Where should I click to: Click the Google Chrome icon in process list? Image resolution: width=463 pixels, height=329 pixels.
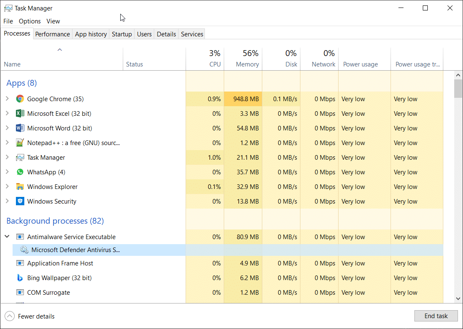(x=20, y=99)
